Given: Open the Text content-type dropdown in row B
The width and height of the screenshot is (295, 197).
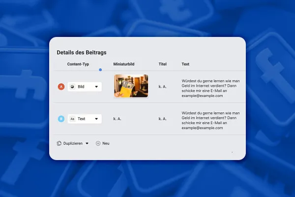Looking at the screenshot, I should click(85, 119).
